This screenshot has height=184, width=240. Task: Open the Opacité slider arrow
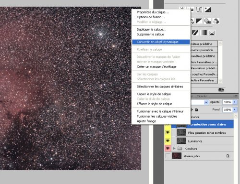tap(235, 102)
